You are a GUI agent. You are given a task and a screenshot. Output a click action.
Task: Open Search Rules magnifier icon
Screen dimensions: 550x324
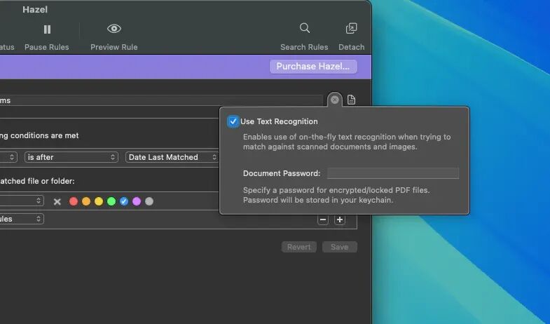[305, 28]
